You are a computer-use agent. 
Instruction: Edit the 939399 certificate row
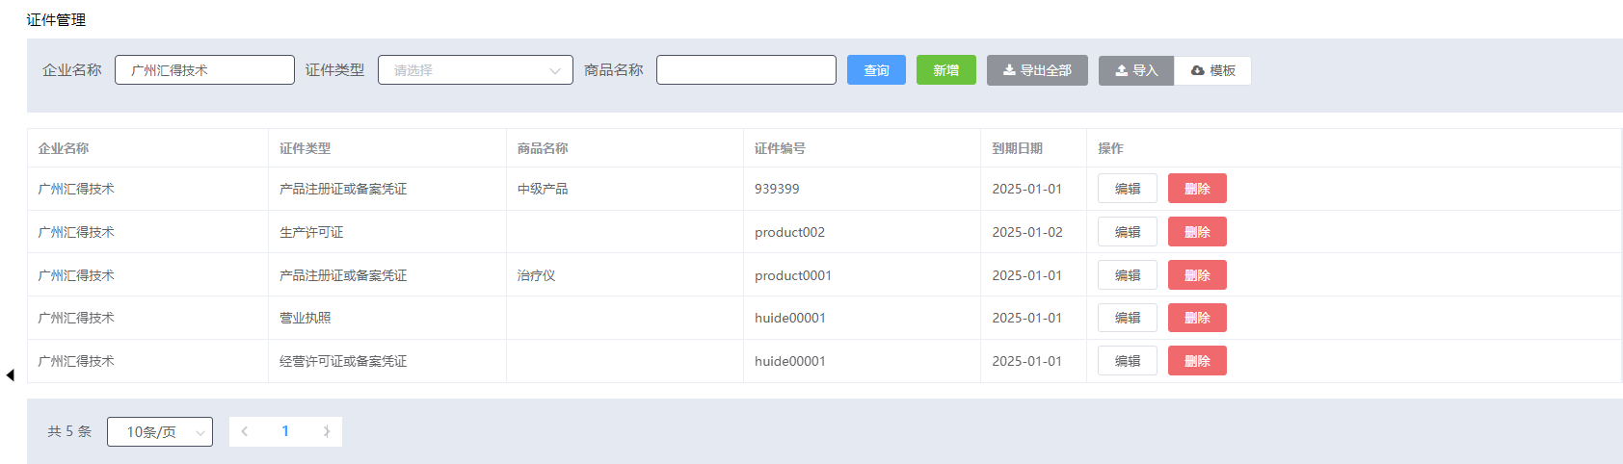click(x=1127, y=189)
